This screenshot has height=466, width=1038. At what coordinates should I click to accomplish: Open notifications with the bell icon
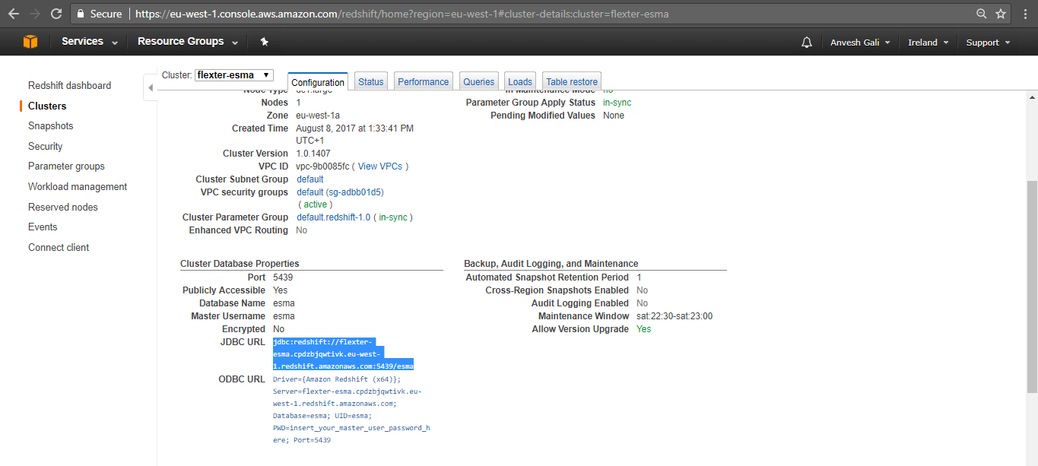(x=807, y=43)
